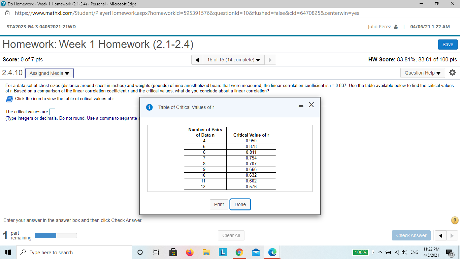Open the Mail app on taskbar
The image size is (460, 259).
(256, 252)
